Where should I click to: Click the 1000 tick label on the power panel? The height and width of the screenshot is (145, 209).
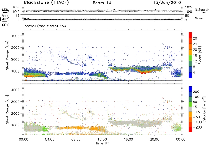(15, 71)
